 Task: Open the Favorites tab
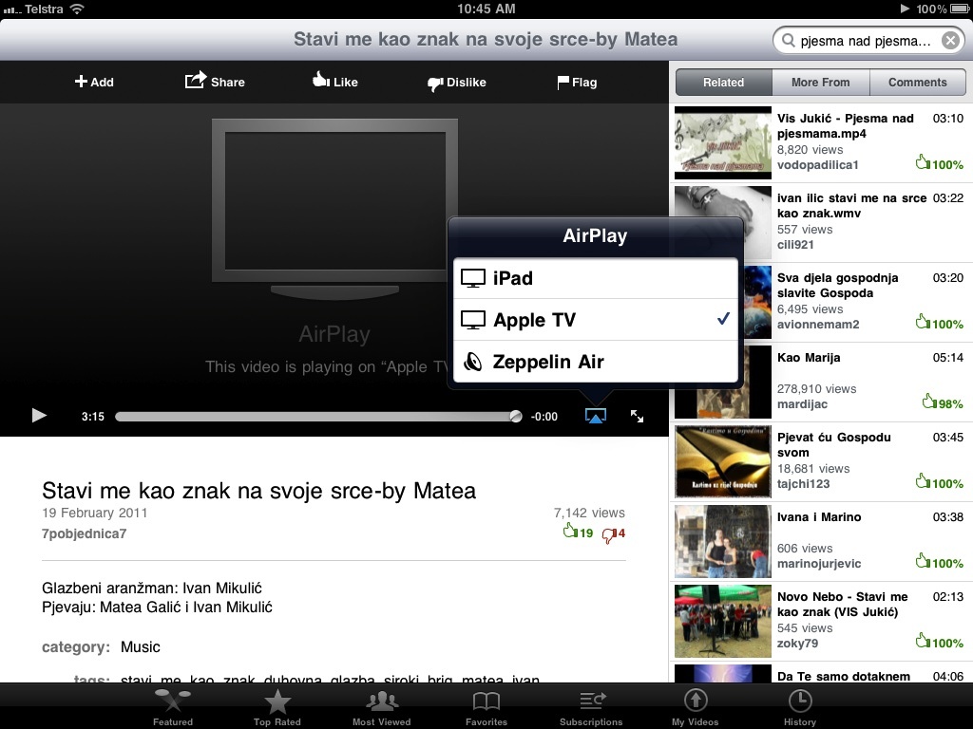coord(486,707)
